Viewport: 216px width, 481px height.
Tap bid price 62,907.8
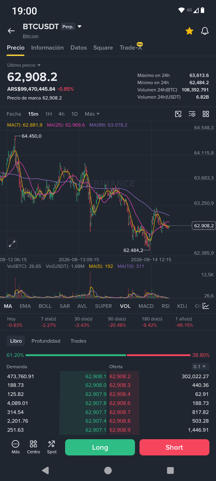[96, 403]
